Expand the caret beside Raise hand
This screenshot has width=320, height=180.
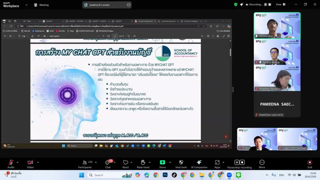pos(150,162)
